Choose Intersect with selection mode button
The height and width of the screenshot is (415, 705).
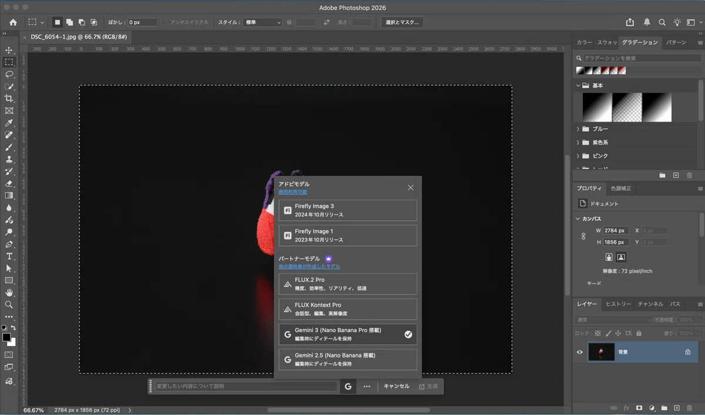[94, 22]
